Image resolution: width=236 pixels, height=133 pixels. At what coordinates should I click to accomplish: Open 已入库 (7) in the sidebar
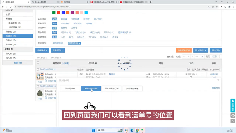tap(18, 58)
